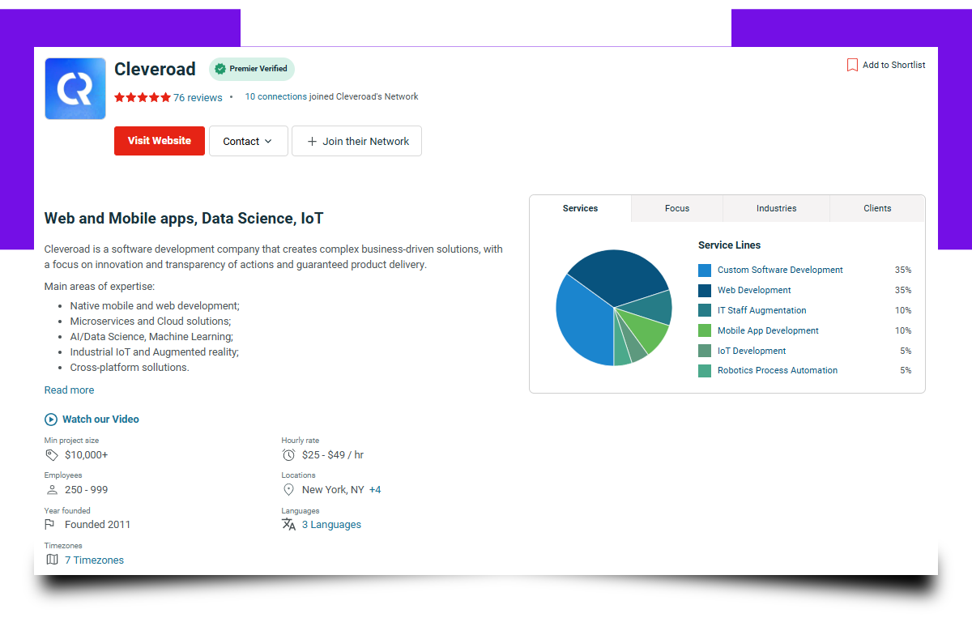The height and width of the screenshot is (622, 972).
Task: Expand the +4 additional locations
Action: point(375,490)
